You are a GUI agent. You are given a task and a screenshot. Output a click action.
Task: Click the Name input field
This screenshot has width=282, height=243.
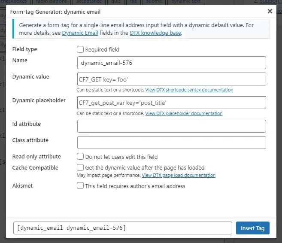172,63
